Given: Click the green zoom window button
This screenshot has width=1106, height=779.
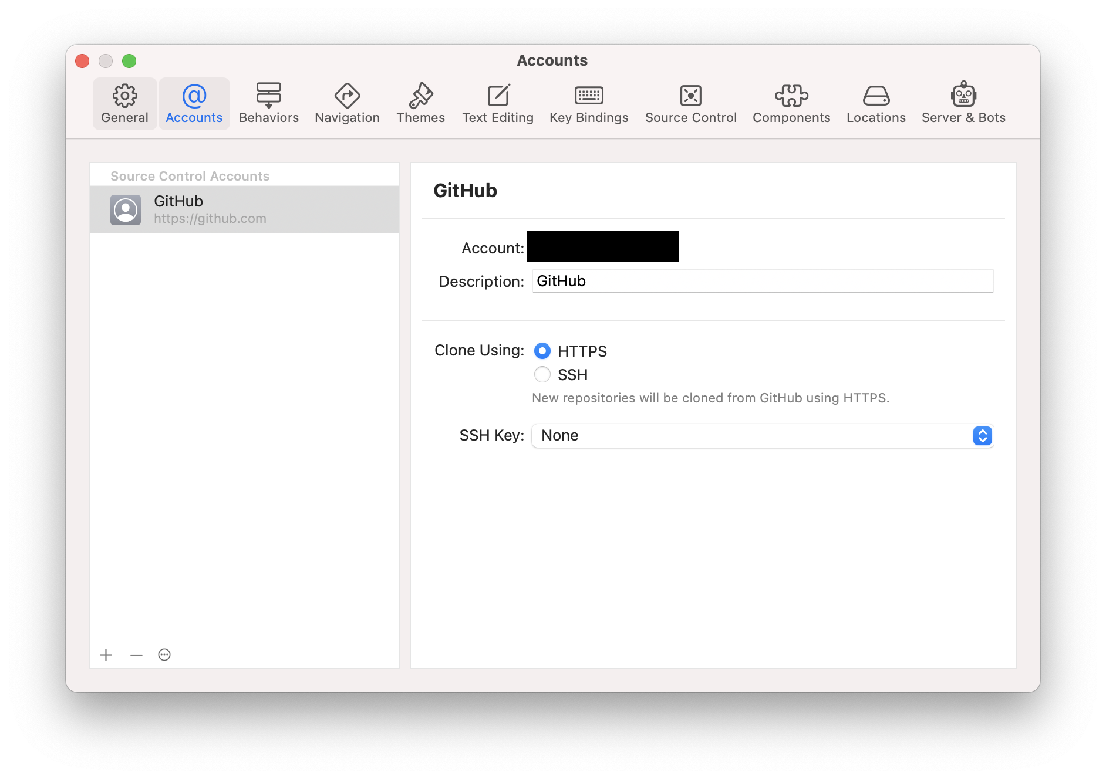Looking at the screenshot, I should point(129,61).
